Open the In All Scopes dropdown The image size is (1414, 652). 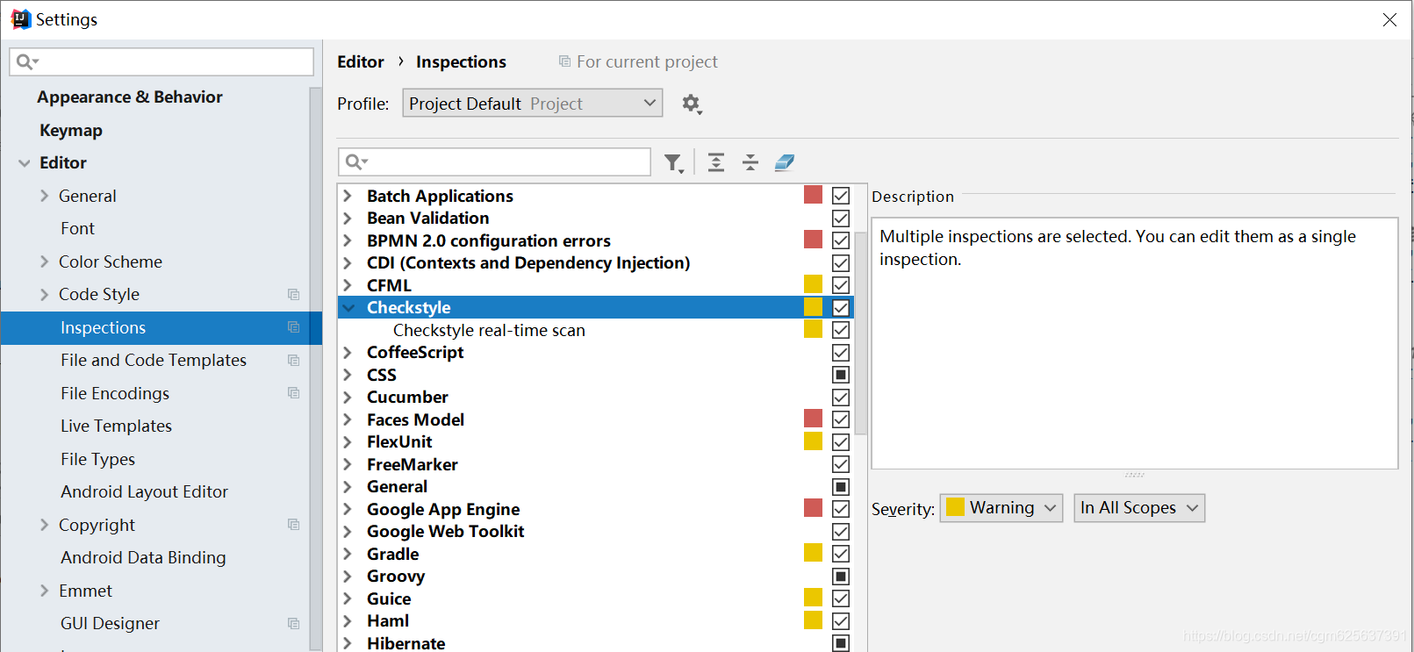[x=1139, y=508]
